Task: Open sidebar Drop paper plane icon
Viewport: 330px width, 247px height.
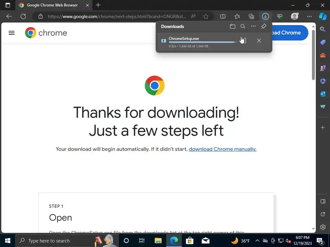Action: [x=323, y=107]
